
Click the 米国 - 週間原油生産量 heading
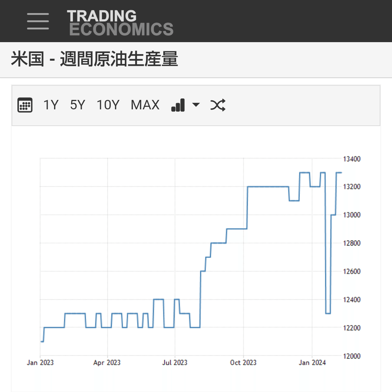point(94,59)
